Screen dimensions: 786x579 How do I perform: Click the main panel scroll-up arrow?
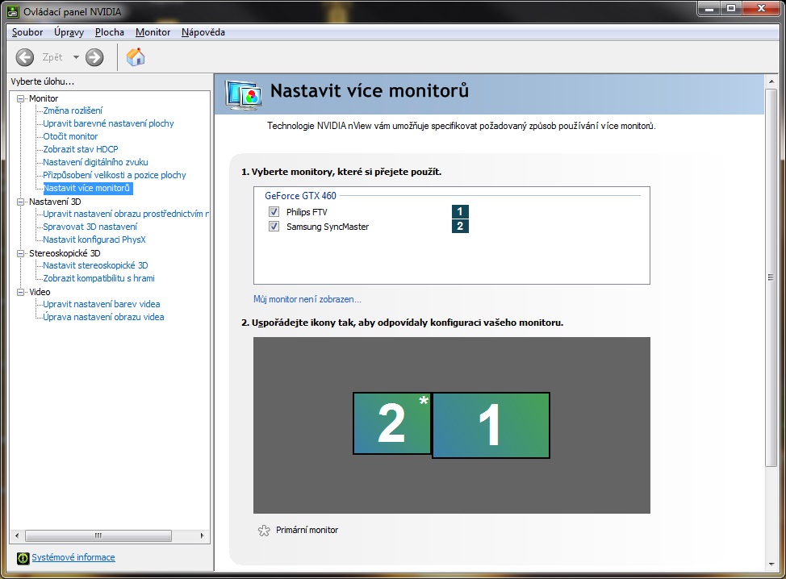coord(771,81)
